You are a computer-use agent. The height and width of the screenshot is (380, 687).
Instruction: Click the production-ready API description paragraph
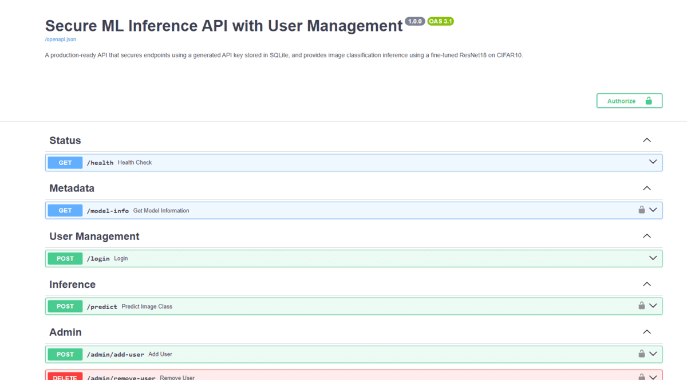(x=284, y=55)
